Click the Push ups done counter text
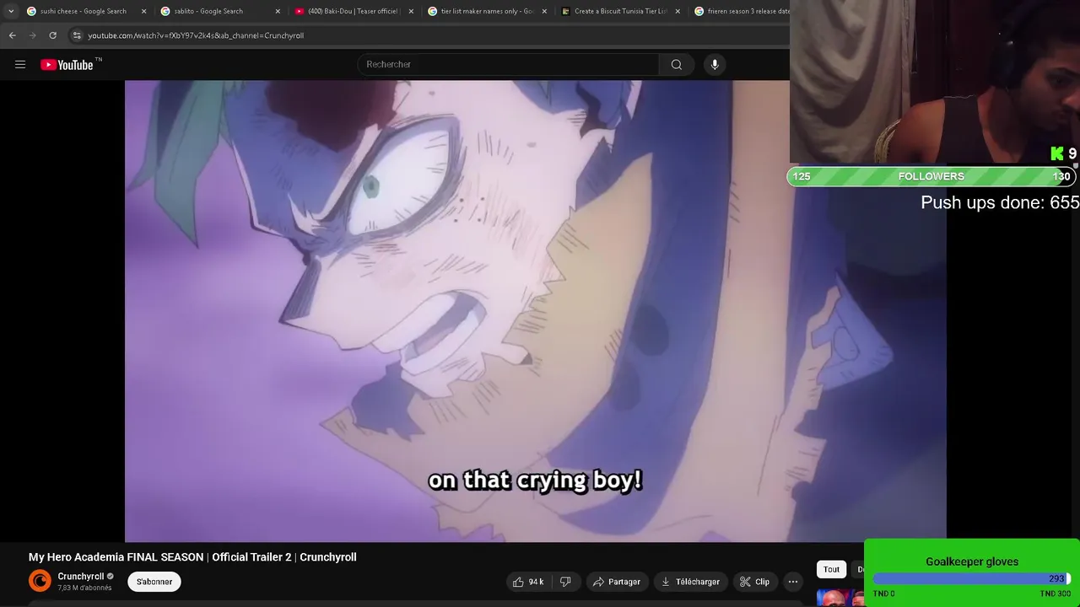The image size is (1080, 607). pos(1000,202)
